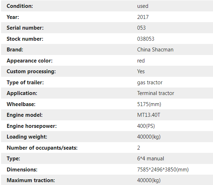Click the Engine horsepower label
Image resolution: width=213 pixels, height=185 pixels.
32,126
